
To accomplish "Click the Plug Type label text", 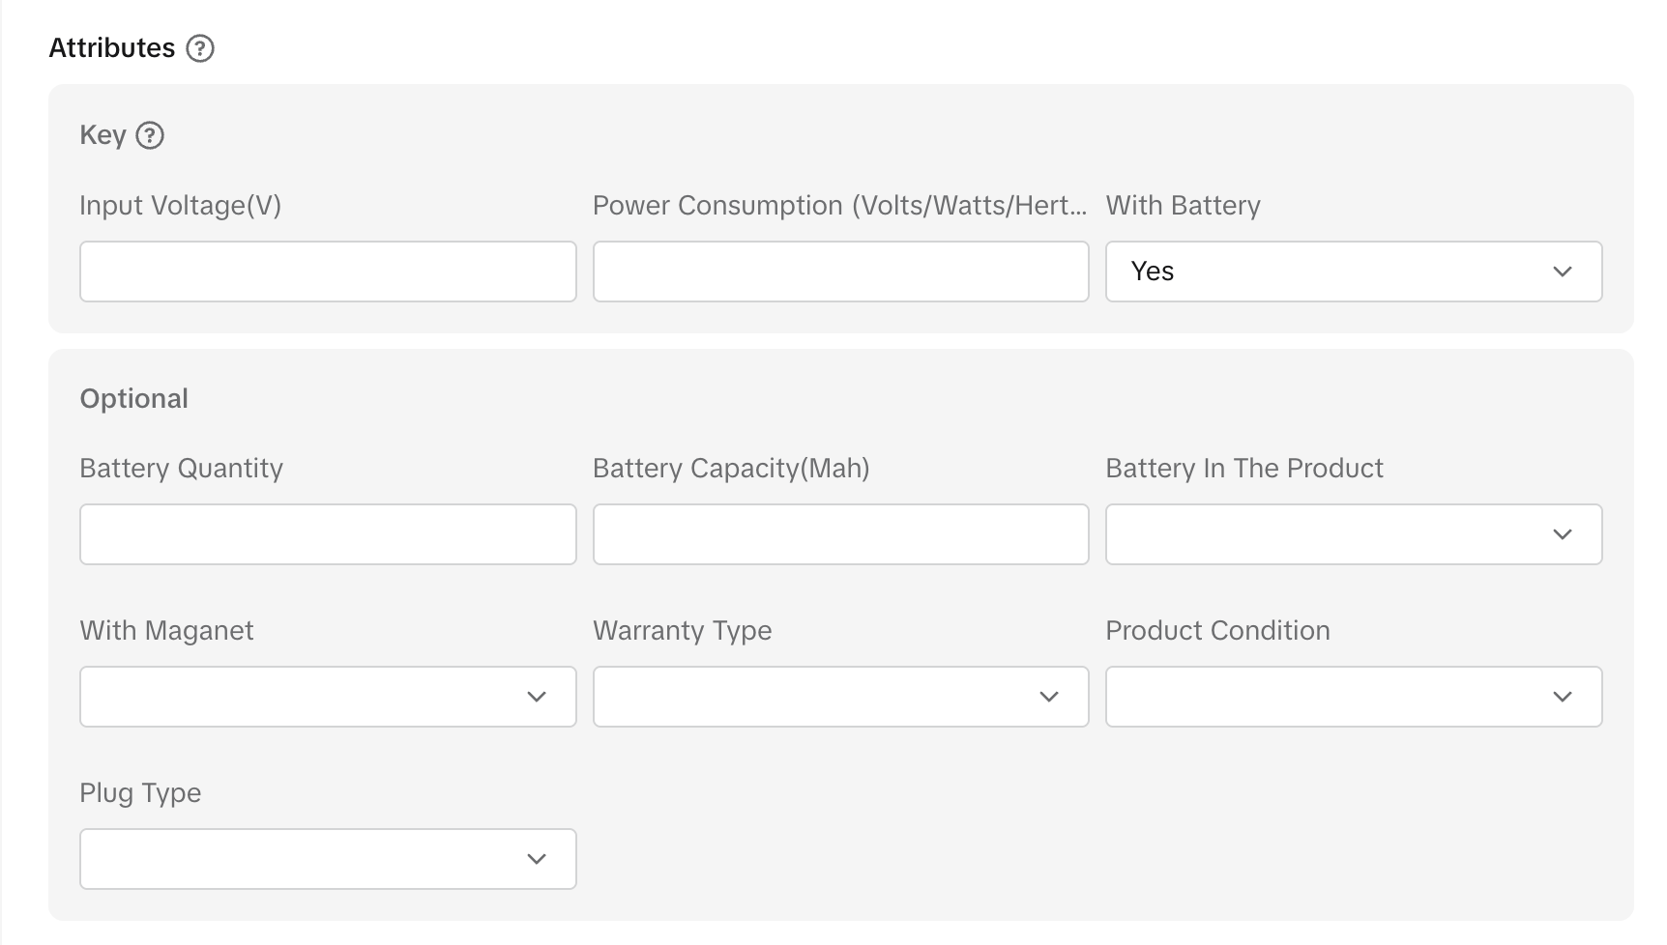I will (140, 793).
